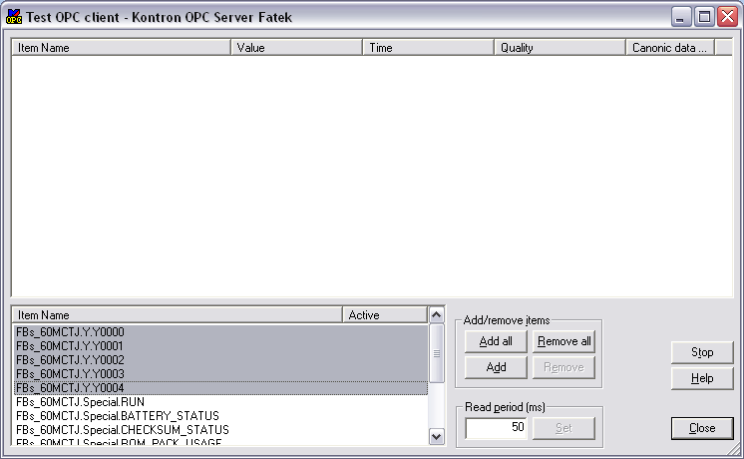Maximize the Test OPC client window
The image size is (744, 459).
click(704, 17)
